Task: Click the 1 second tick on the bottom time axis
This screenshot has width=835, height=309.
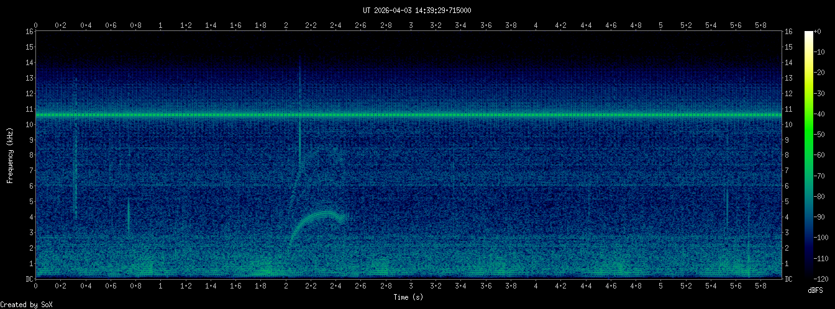Action: tap(161, 286)
